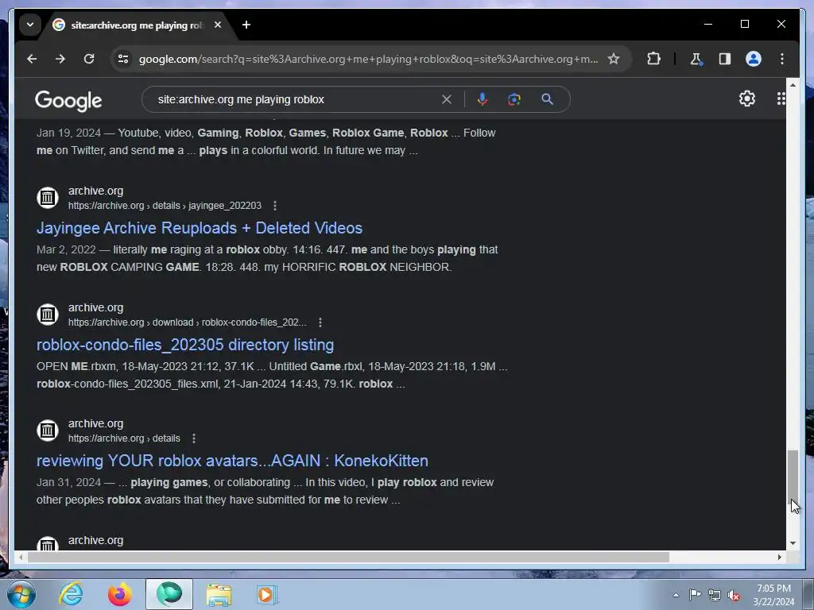Image resolution: width=814 pixels, height=610 pixels.
Task: Open network tray icon
Action: 715,595
